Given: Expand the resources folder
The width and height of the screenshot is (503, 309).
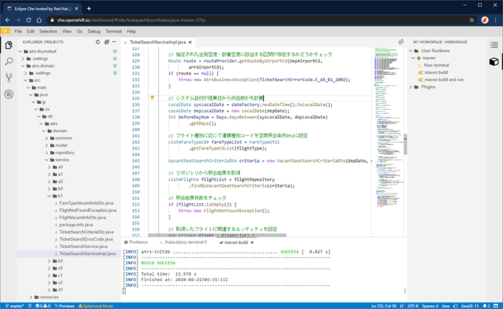Looking at the screenshot, I should pos(31,297).
